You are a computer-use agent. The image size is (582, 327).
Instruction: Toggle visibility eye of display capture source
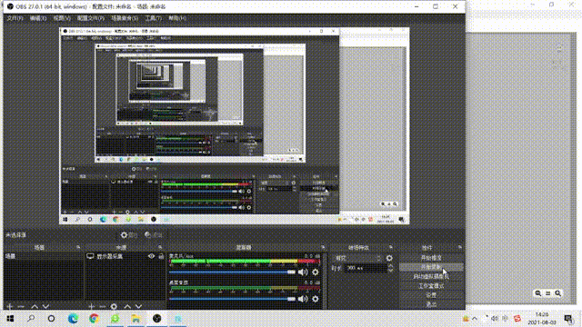[x=151, y=256]
